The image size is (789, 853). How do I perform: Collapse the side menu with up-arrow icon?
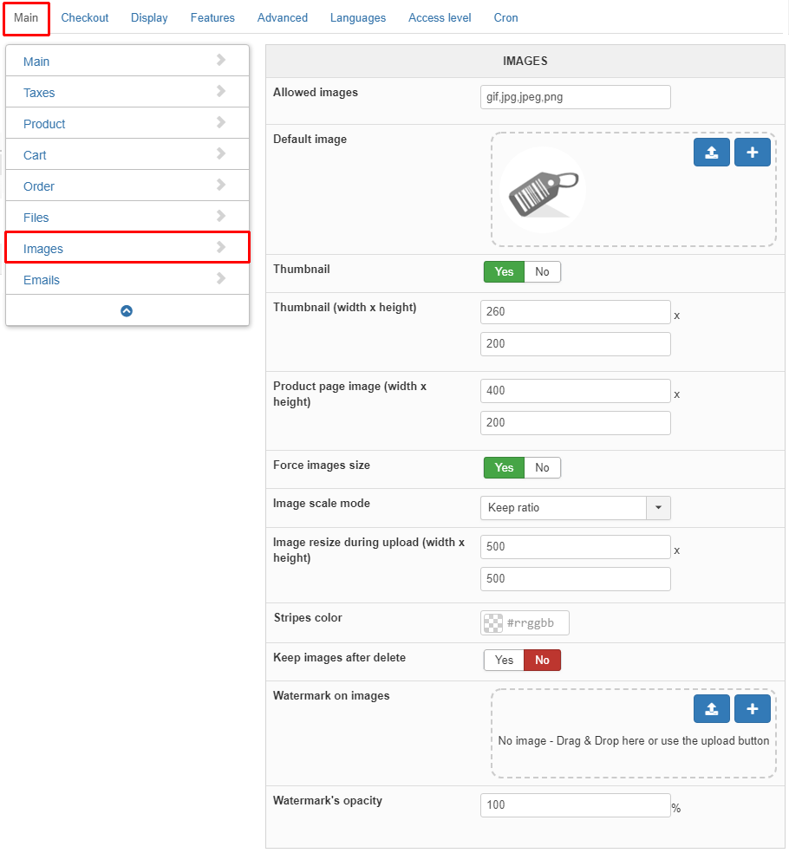click(x=127, y=310)
